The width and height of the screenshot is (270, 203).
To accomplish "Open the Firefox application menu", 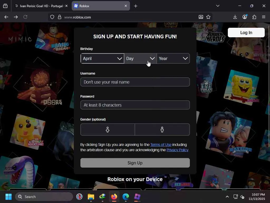I will 264,17.
